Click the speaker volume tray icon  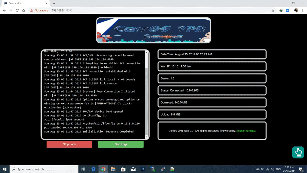coord(272,169)
